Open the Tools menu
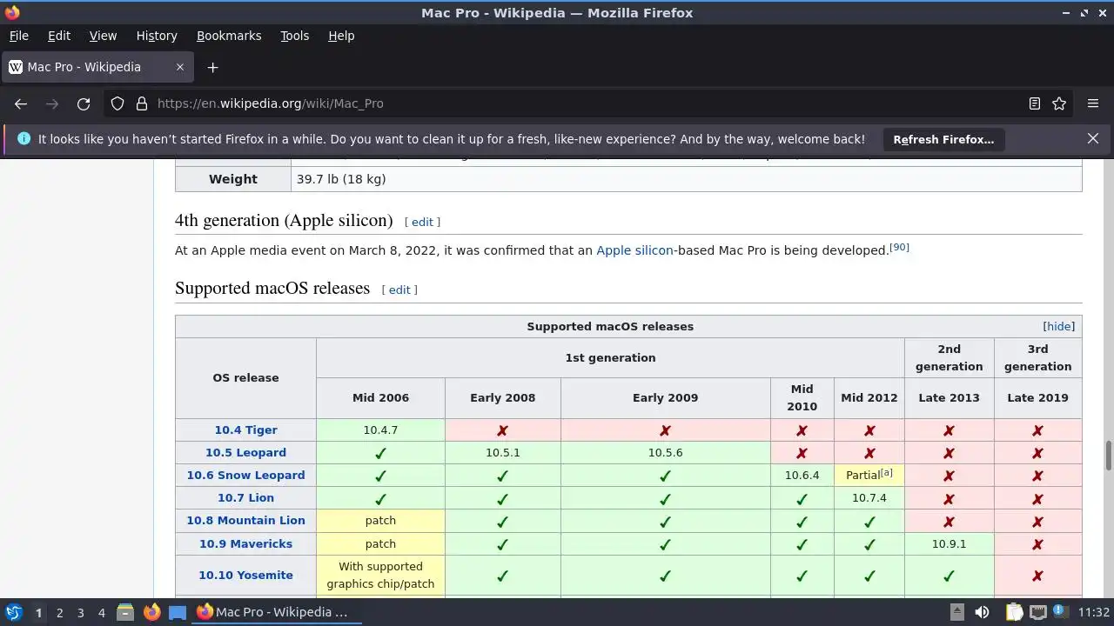 (294, 36)
